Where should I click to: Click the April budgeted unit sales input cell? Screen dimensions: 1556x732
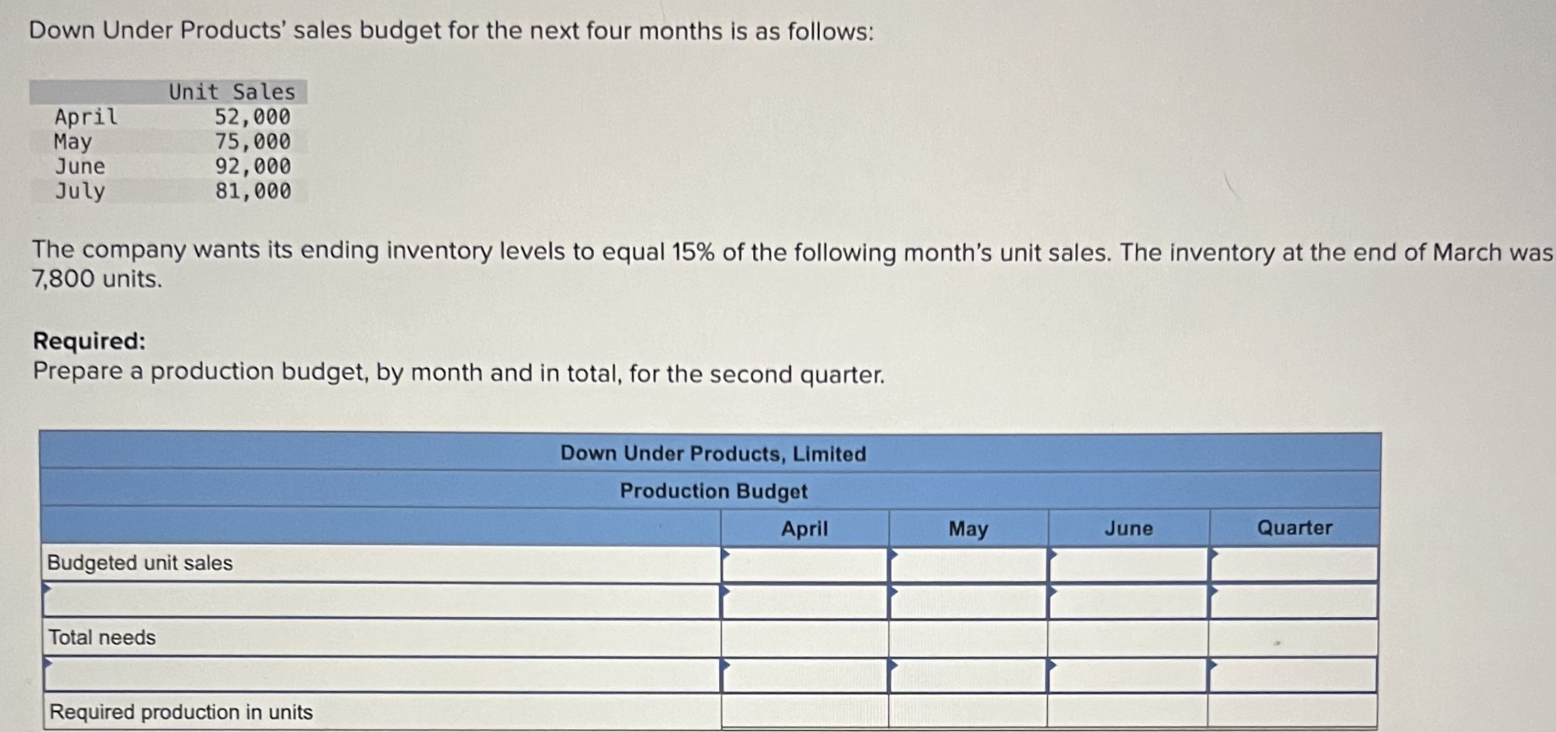805,563
